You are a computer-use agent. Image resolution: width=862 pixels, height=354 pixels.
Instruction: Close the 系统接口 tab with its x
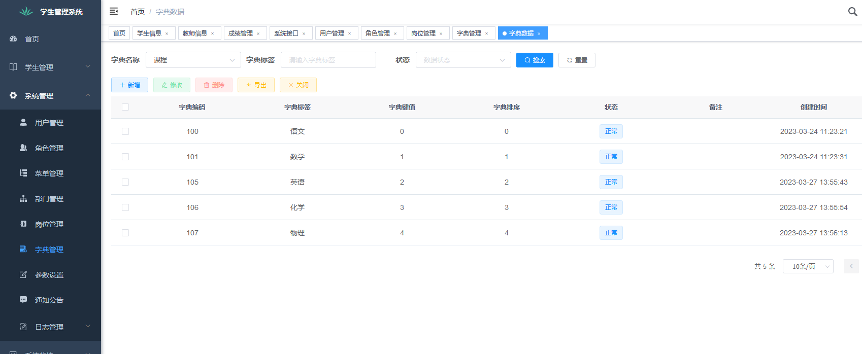pos(304,33)
